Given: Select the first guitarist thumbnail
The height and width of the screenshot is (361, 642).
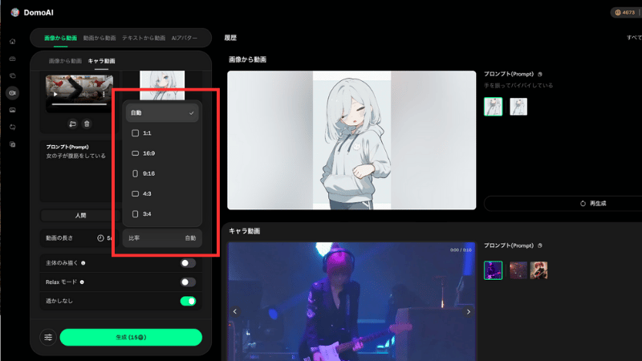Looking at the screenshot, I should (493, 270).
